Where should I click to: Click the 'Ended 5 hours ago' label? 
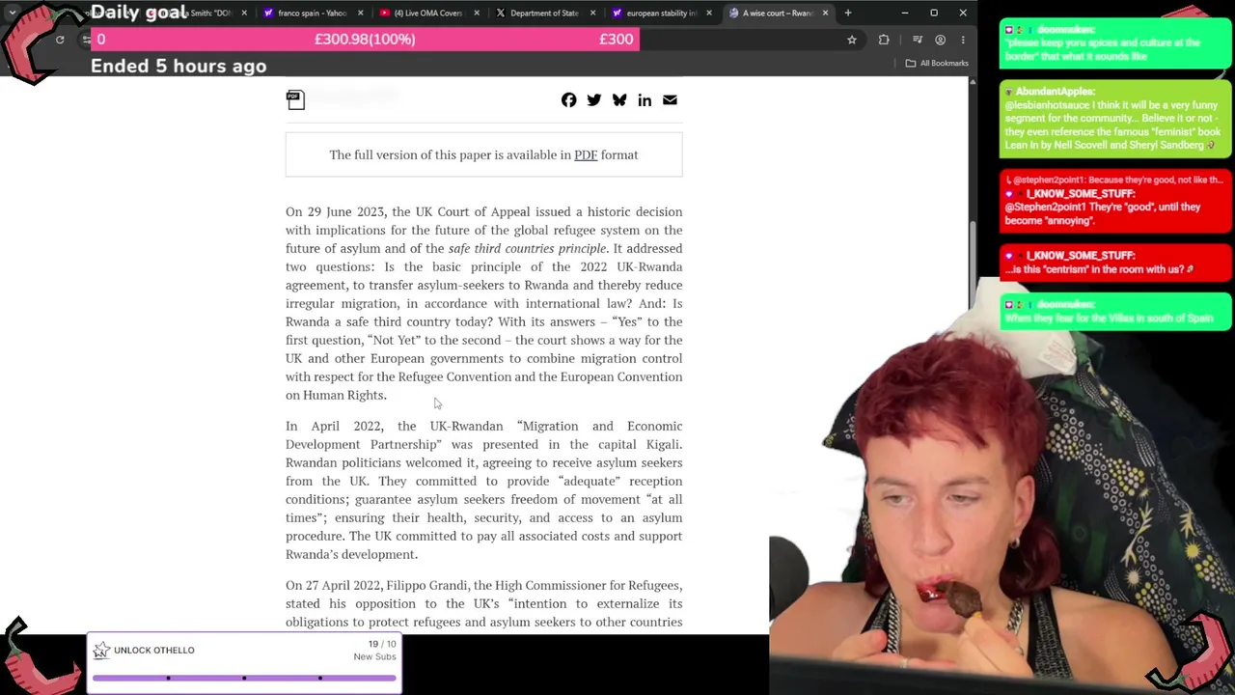tap(178, 66)
